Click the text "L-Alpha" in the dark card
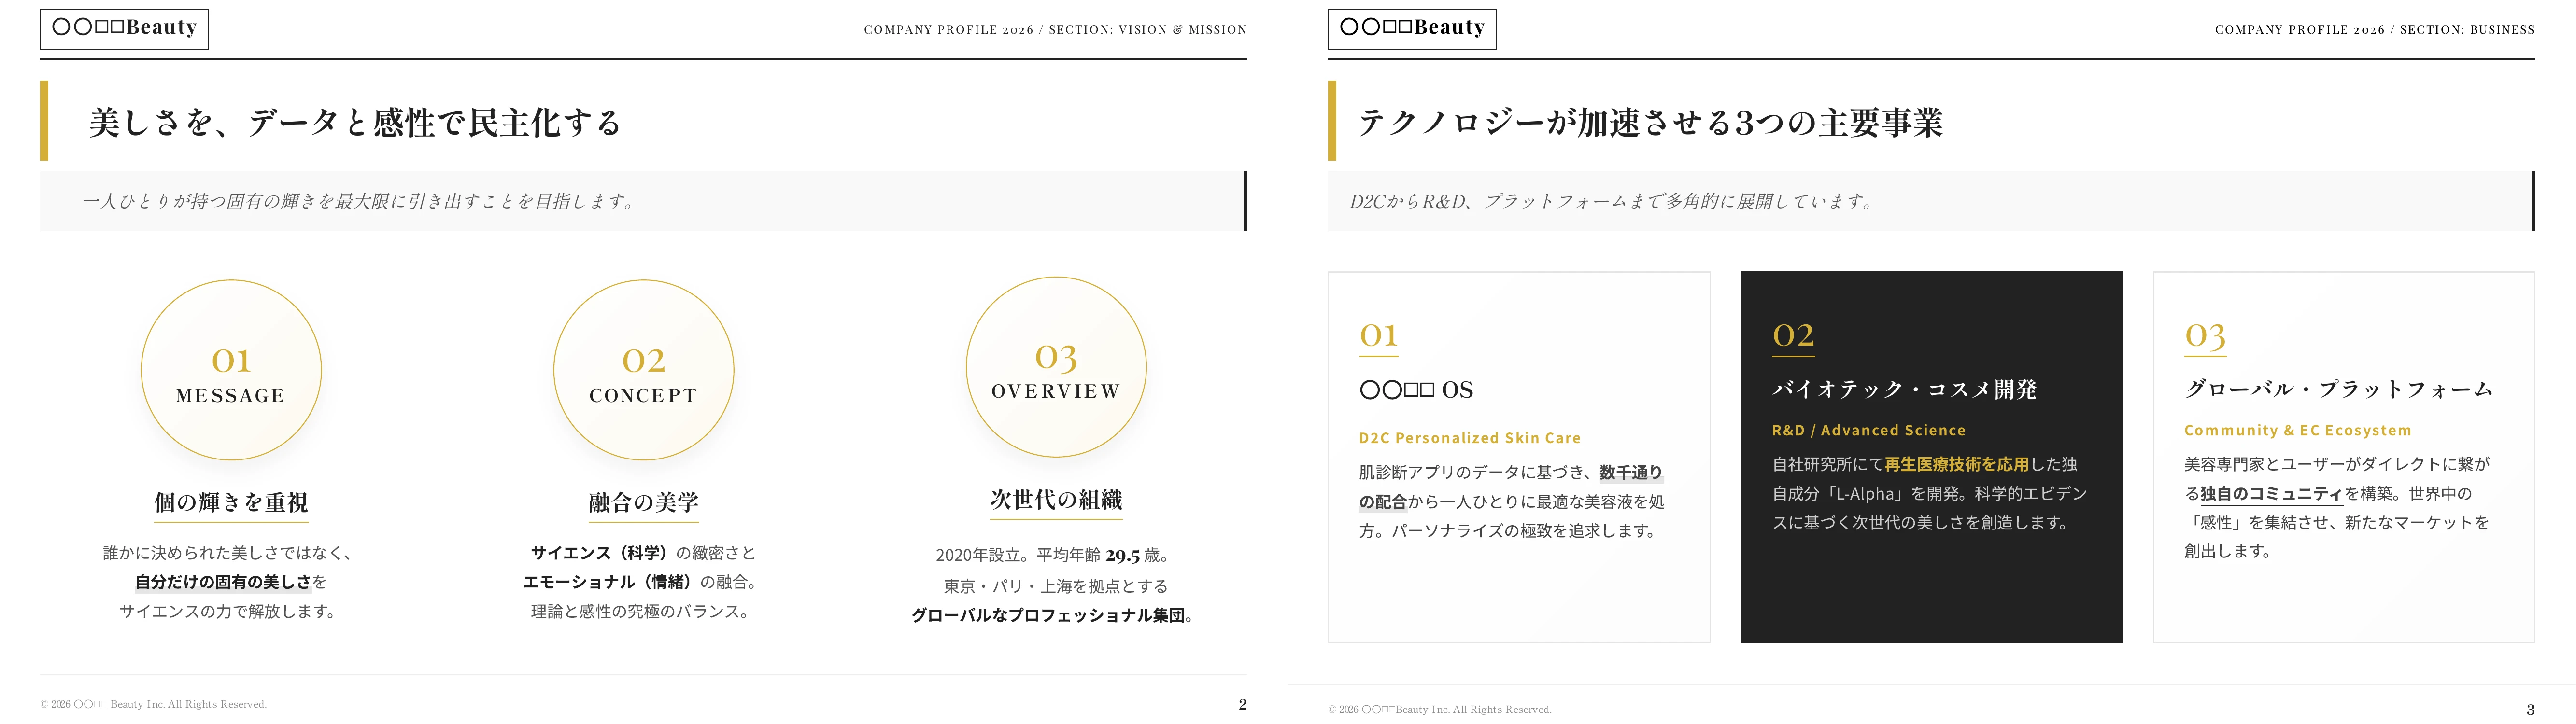 [x=1866, y=493]
